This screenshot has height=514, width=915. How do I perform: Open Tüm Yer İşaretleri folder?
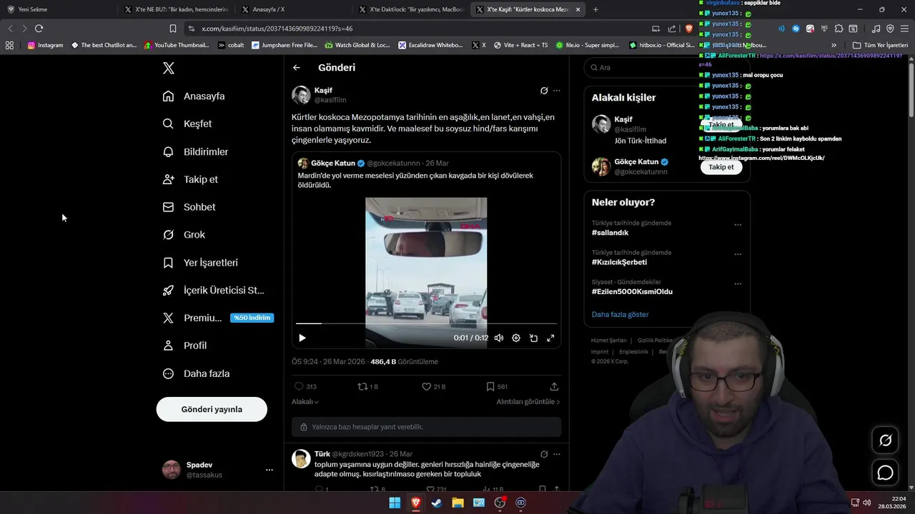coord(881,45)
